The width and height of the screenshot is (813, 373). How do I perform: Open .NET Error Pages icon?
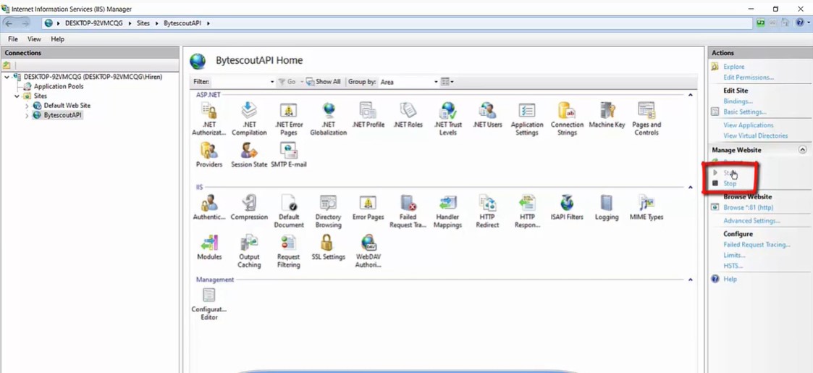pos(288,118)
